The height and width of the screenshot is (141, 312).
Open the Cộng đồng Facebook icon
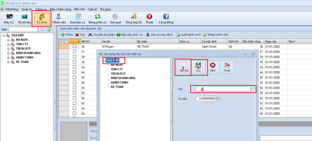(x=166, y=19)
